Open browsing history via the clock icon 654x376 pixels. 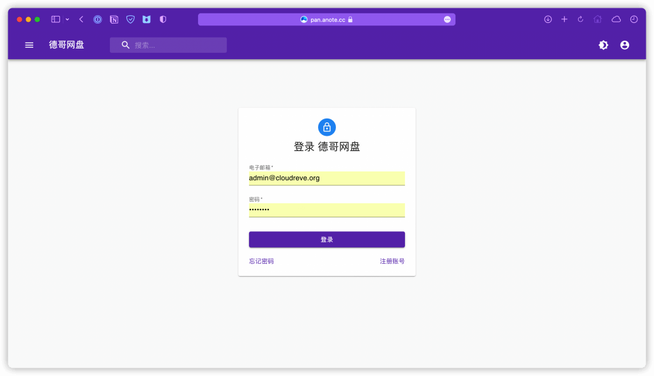pos(634,19)
